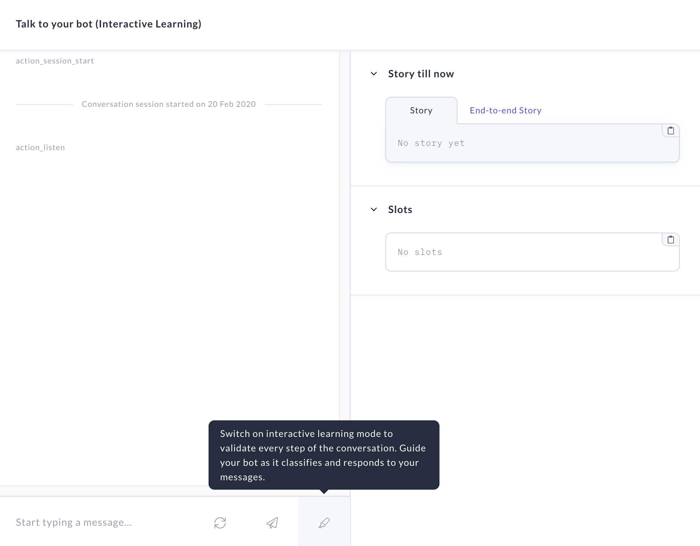Click the action_session_start event text
700x546 pixels.
(x=55, y=61)
